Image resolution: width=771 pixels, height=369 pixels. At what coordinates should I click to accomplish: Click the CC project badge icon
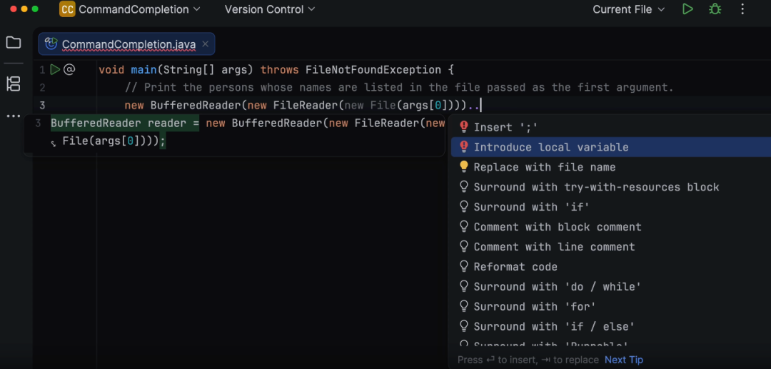[67, 9]
